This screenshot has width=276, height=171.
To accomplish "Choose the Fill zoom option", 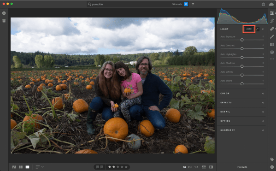I will coord(190,167).
